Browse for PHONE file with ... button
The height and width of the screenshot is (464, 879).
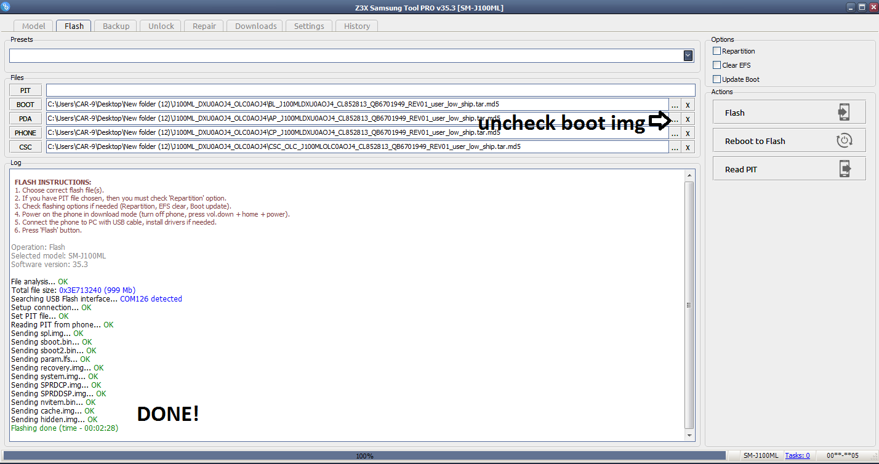[675, 133]
